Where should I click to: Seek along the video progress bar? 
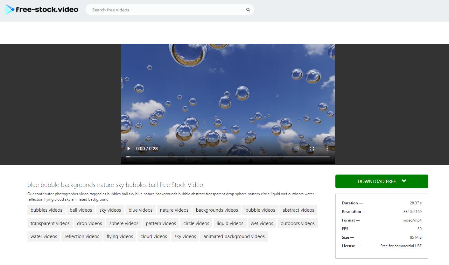pos(228,157)
